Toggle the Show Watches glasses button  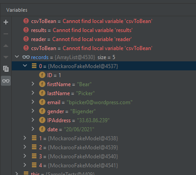(6, 81)
